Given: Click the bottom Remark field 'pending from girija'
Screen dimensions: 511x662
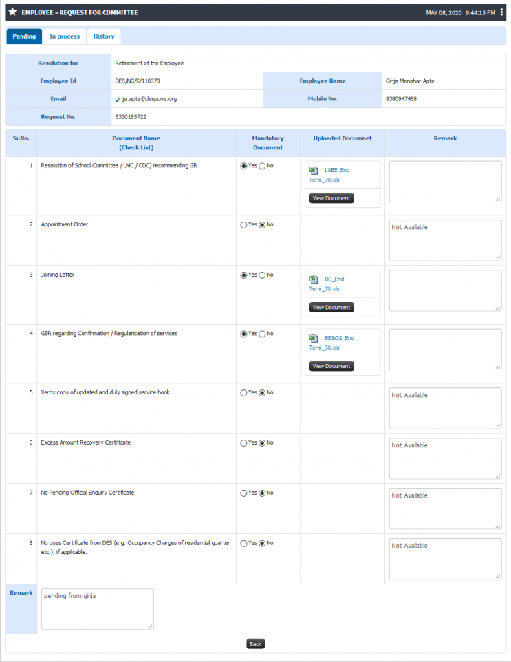Looking at the screenshot, I should coord(98,609).
